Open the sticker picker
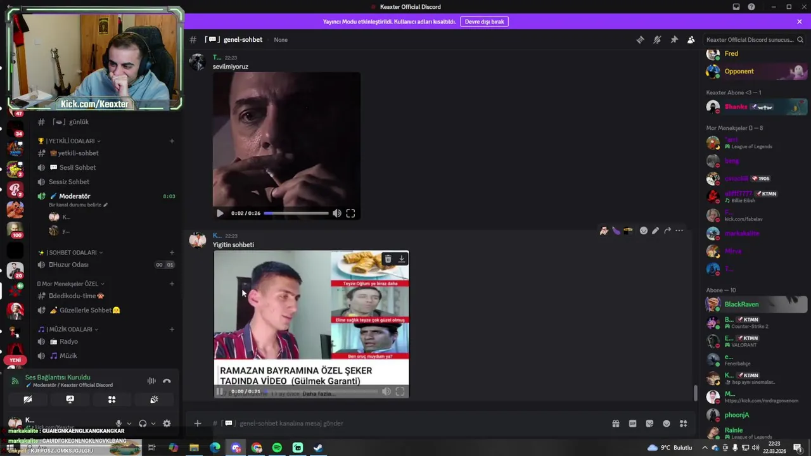811x456 pixels. [649, 423]
